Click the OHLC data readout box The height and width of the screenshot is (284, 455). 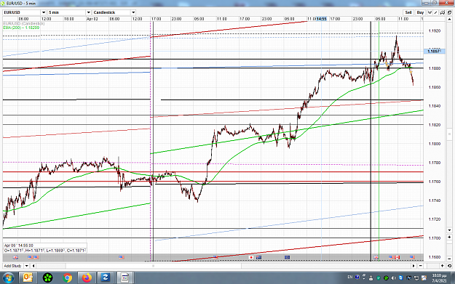tap(45, 248)
